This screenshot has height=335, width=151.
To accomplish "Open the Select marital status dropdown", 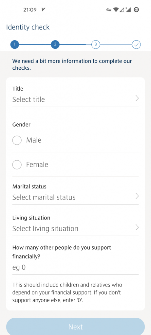I will [x=75, y=197].
